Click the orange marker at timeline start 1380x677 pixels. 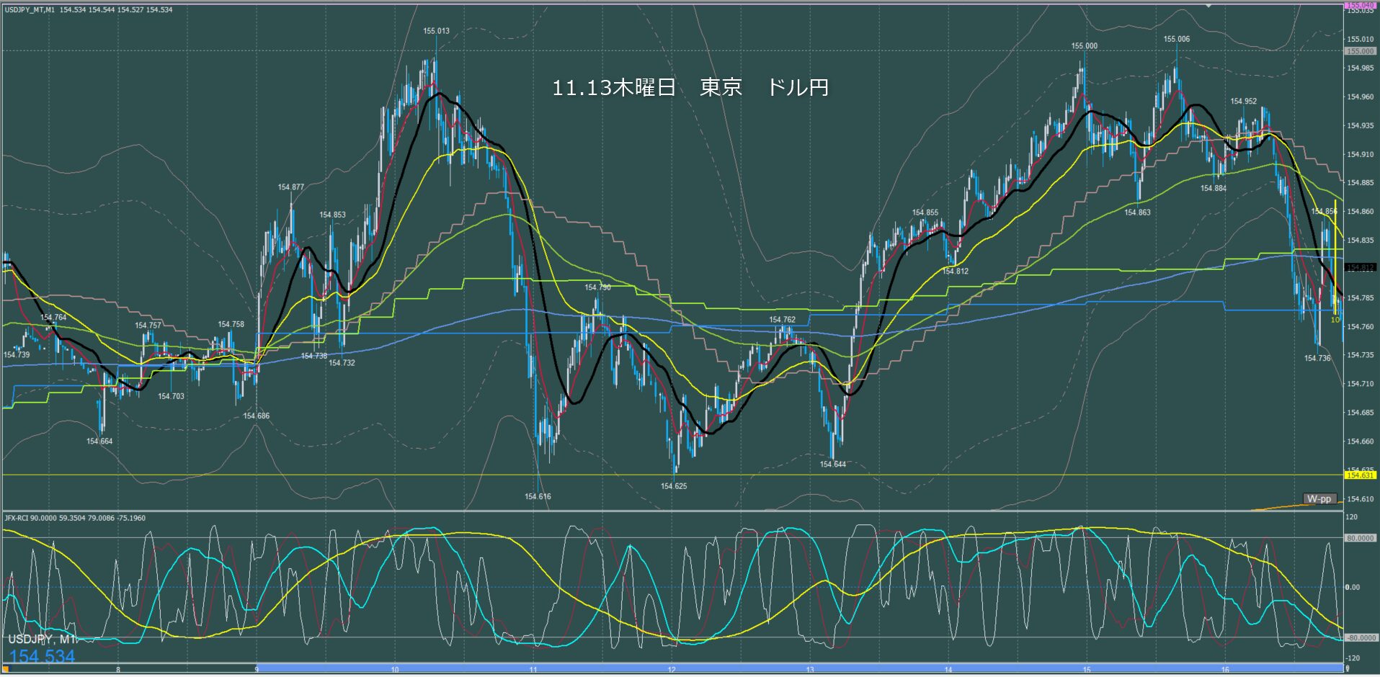tap(6, 669)
